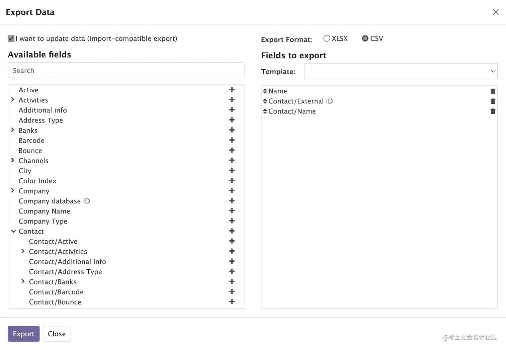
Task: Select CSV export format
Action: pos(365,38)
